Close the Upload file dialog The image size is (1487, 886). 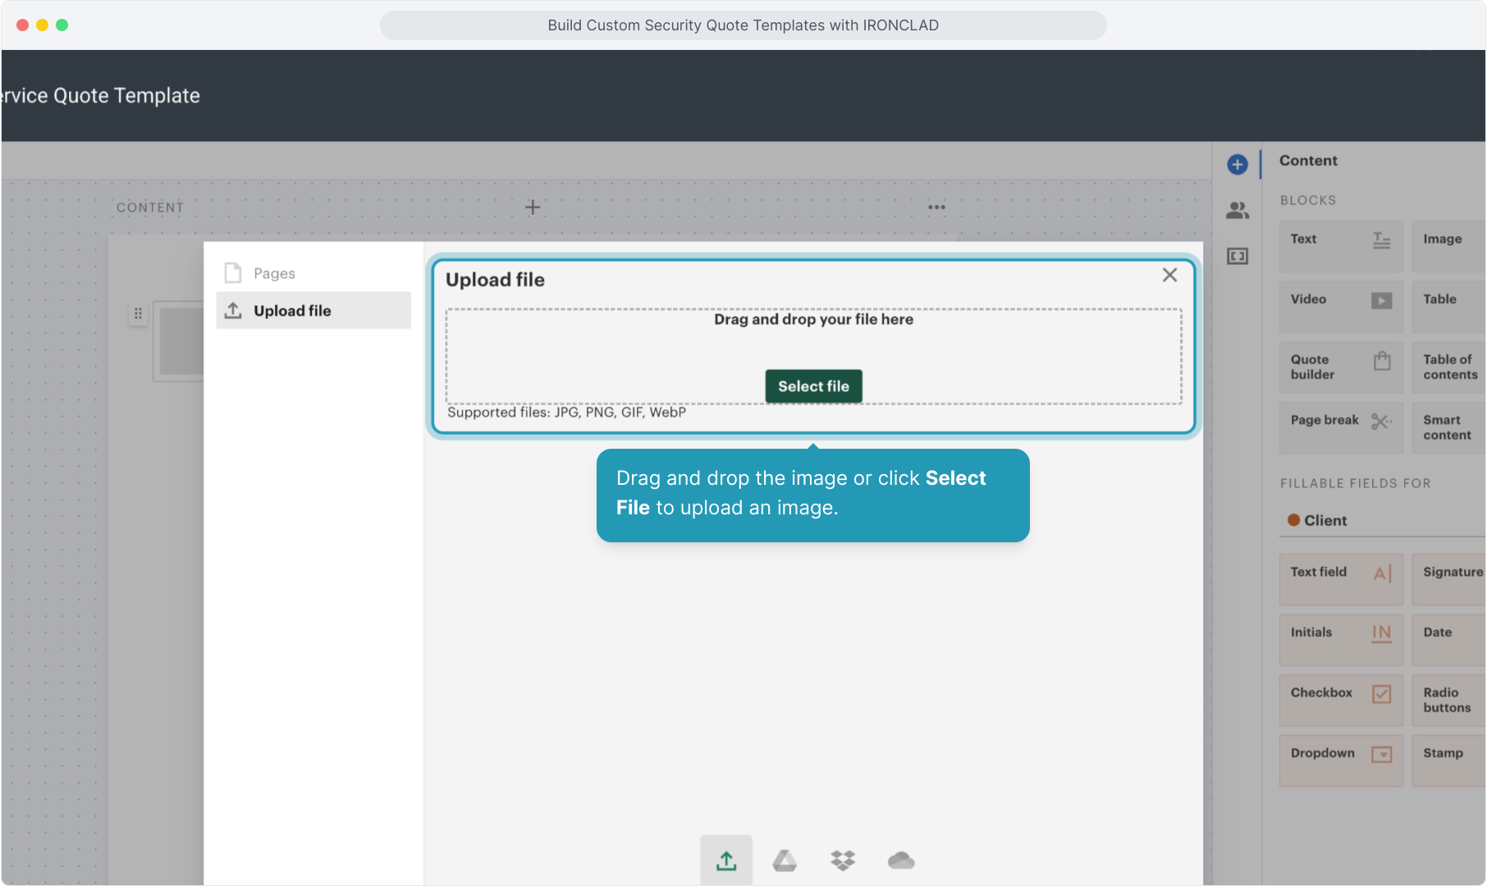tap(1169, 276)
